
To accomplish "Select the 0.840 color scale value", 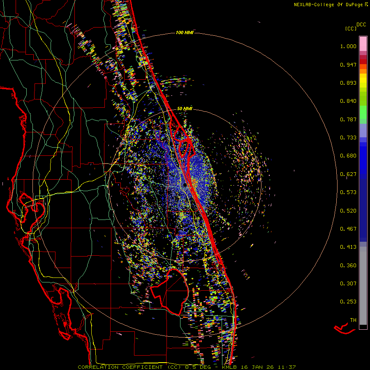I will point(348,101).
